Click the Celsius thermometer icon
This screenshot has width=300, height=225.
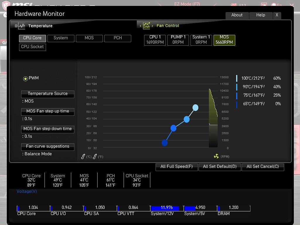(x=83, y=157)
